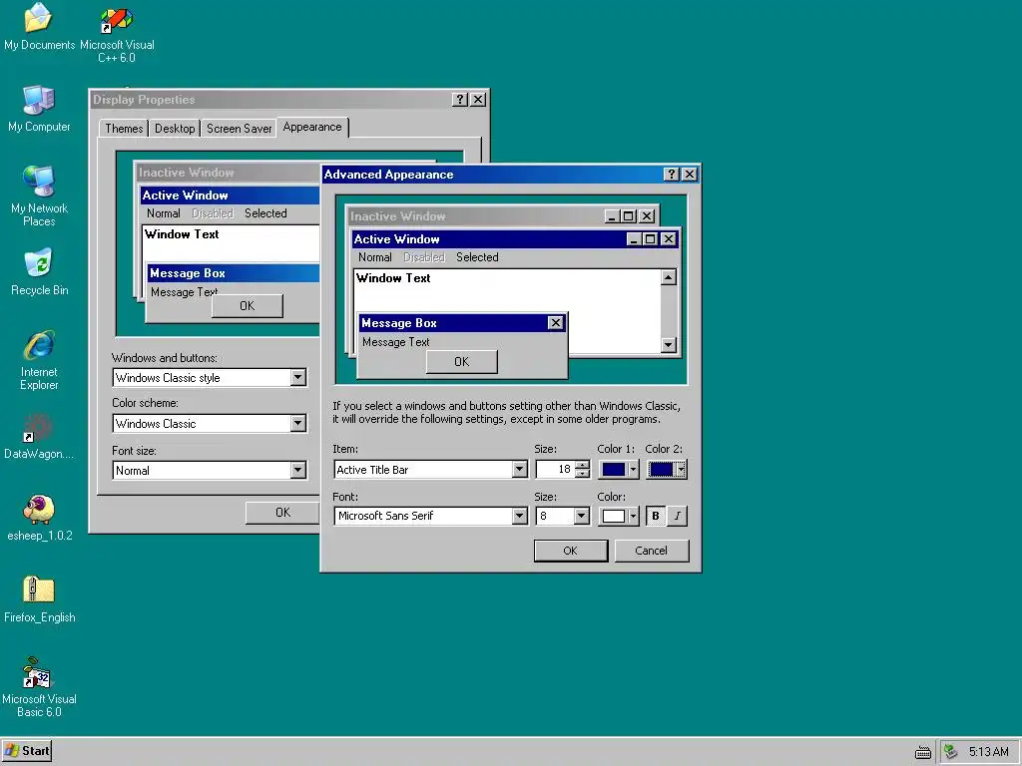The image size is (1022, 766).
Task: Click Normal menu item in Advanced preview
Action: click(x=375, y=257)
